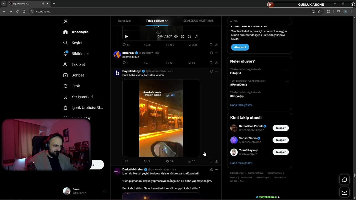Open Yer İşaretleri bookmarks
Viewport: 356px width, 200px height.
click(x=78, y=97)
